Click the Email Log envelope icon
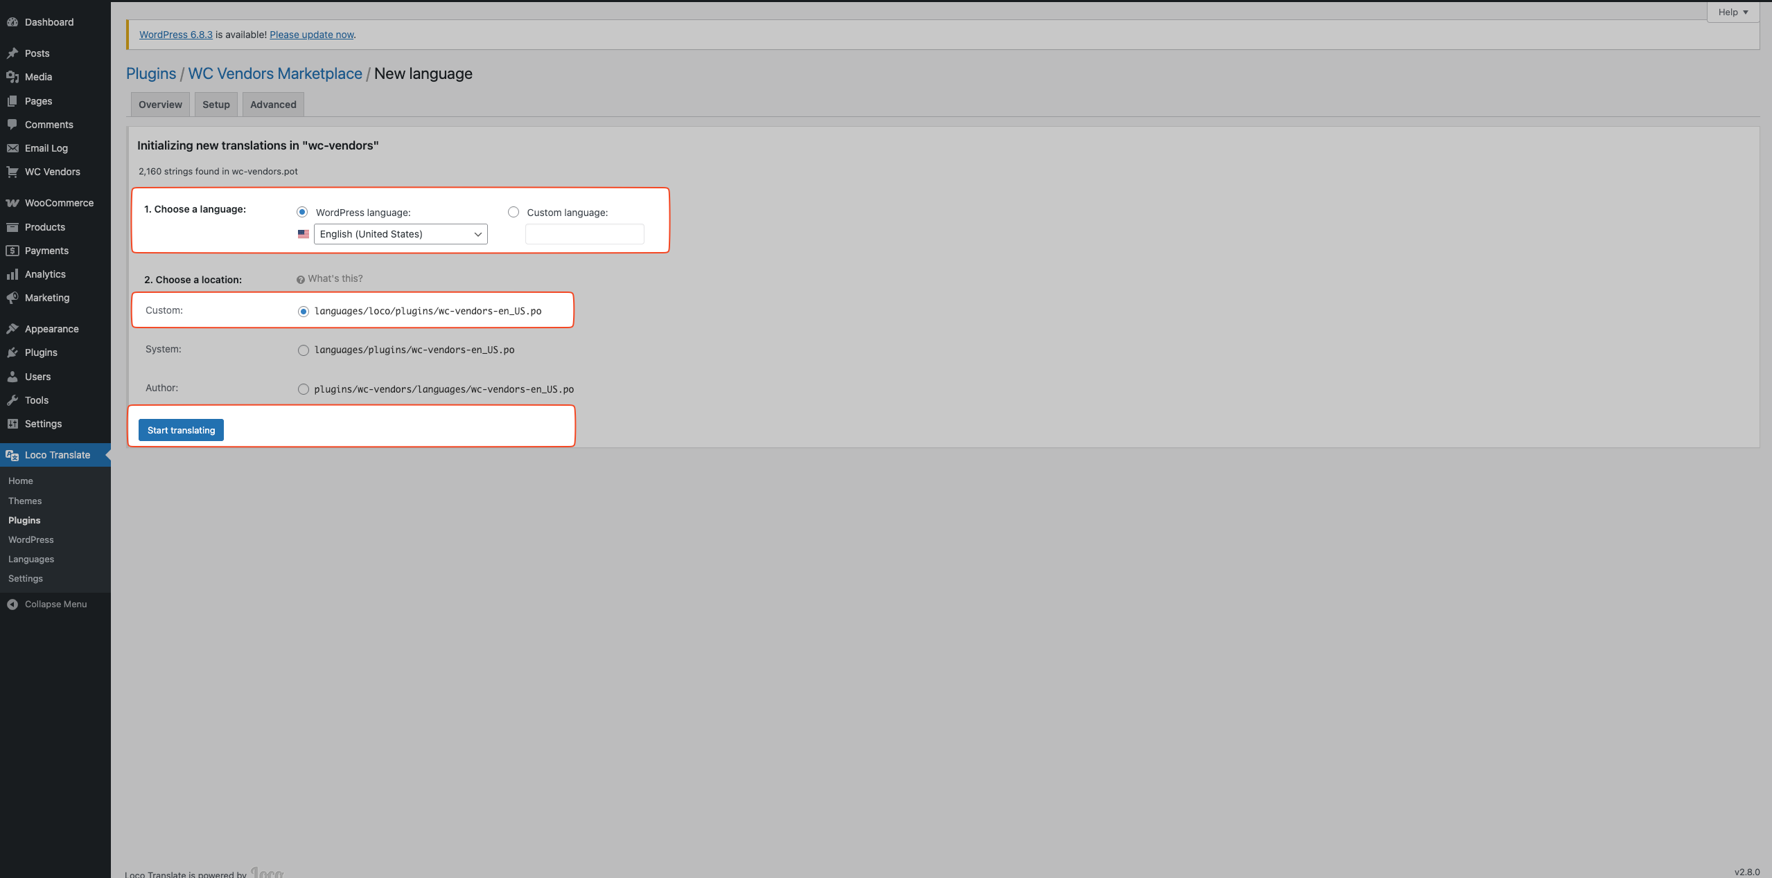 pos(12,148)
